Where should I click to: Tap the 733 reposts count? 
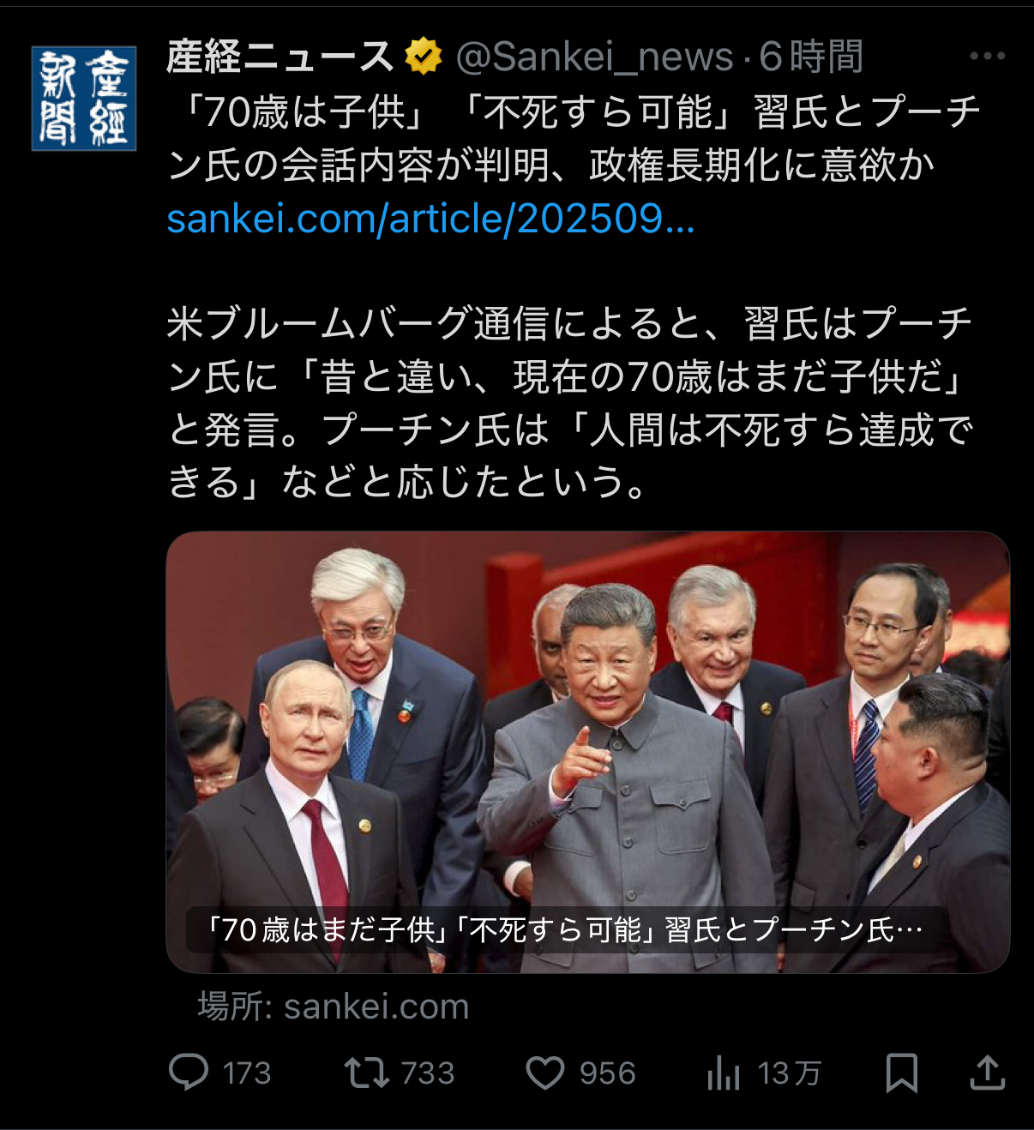[428, 1073]
